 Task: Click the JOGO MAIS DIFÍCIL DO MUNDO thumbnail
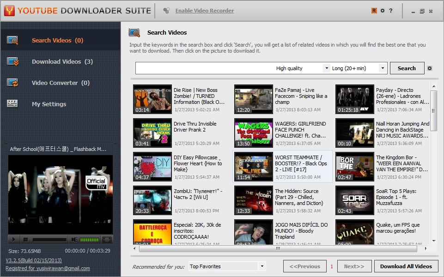[254, 232]
